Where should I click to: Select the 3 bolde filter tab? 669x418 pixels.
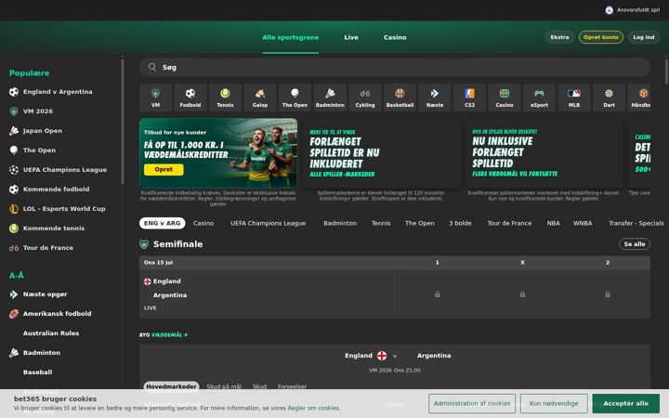pyautogui.click(x=460, y=223)
